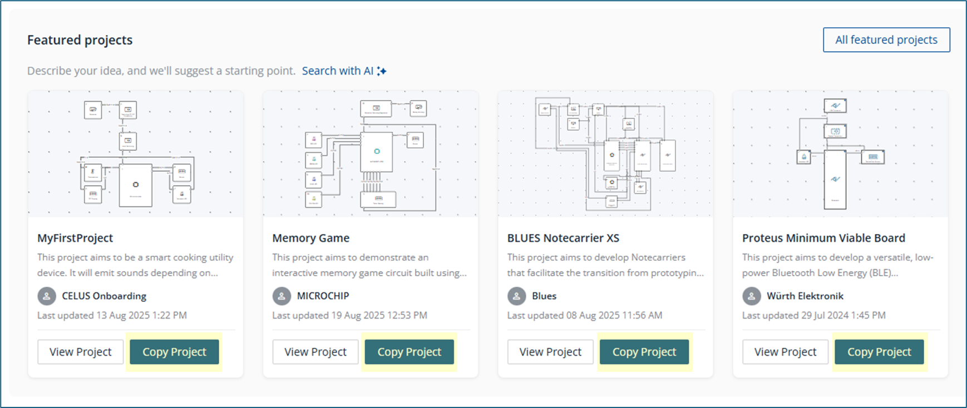
Task: Open the Search with AI link
Action: click(x=337, y=71)
